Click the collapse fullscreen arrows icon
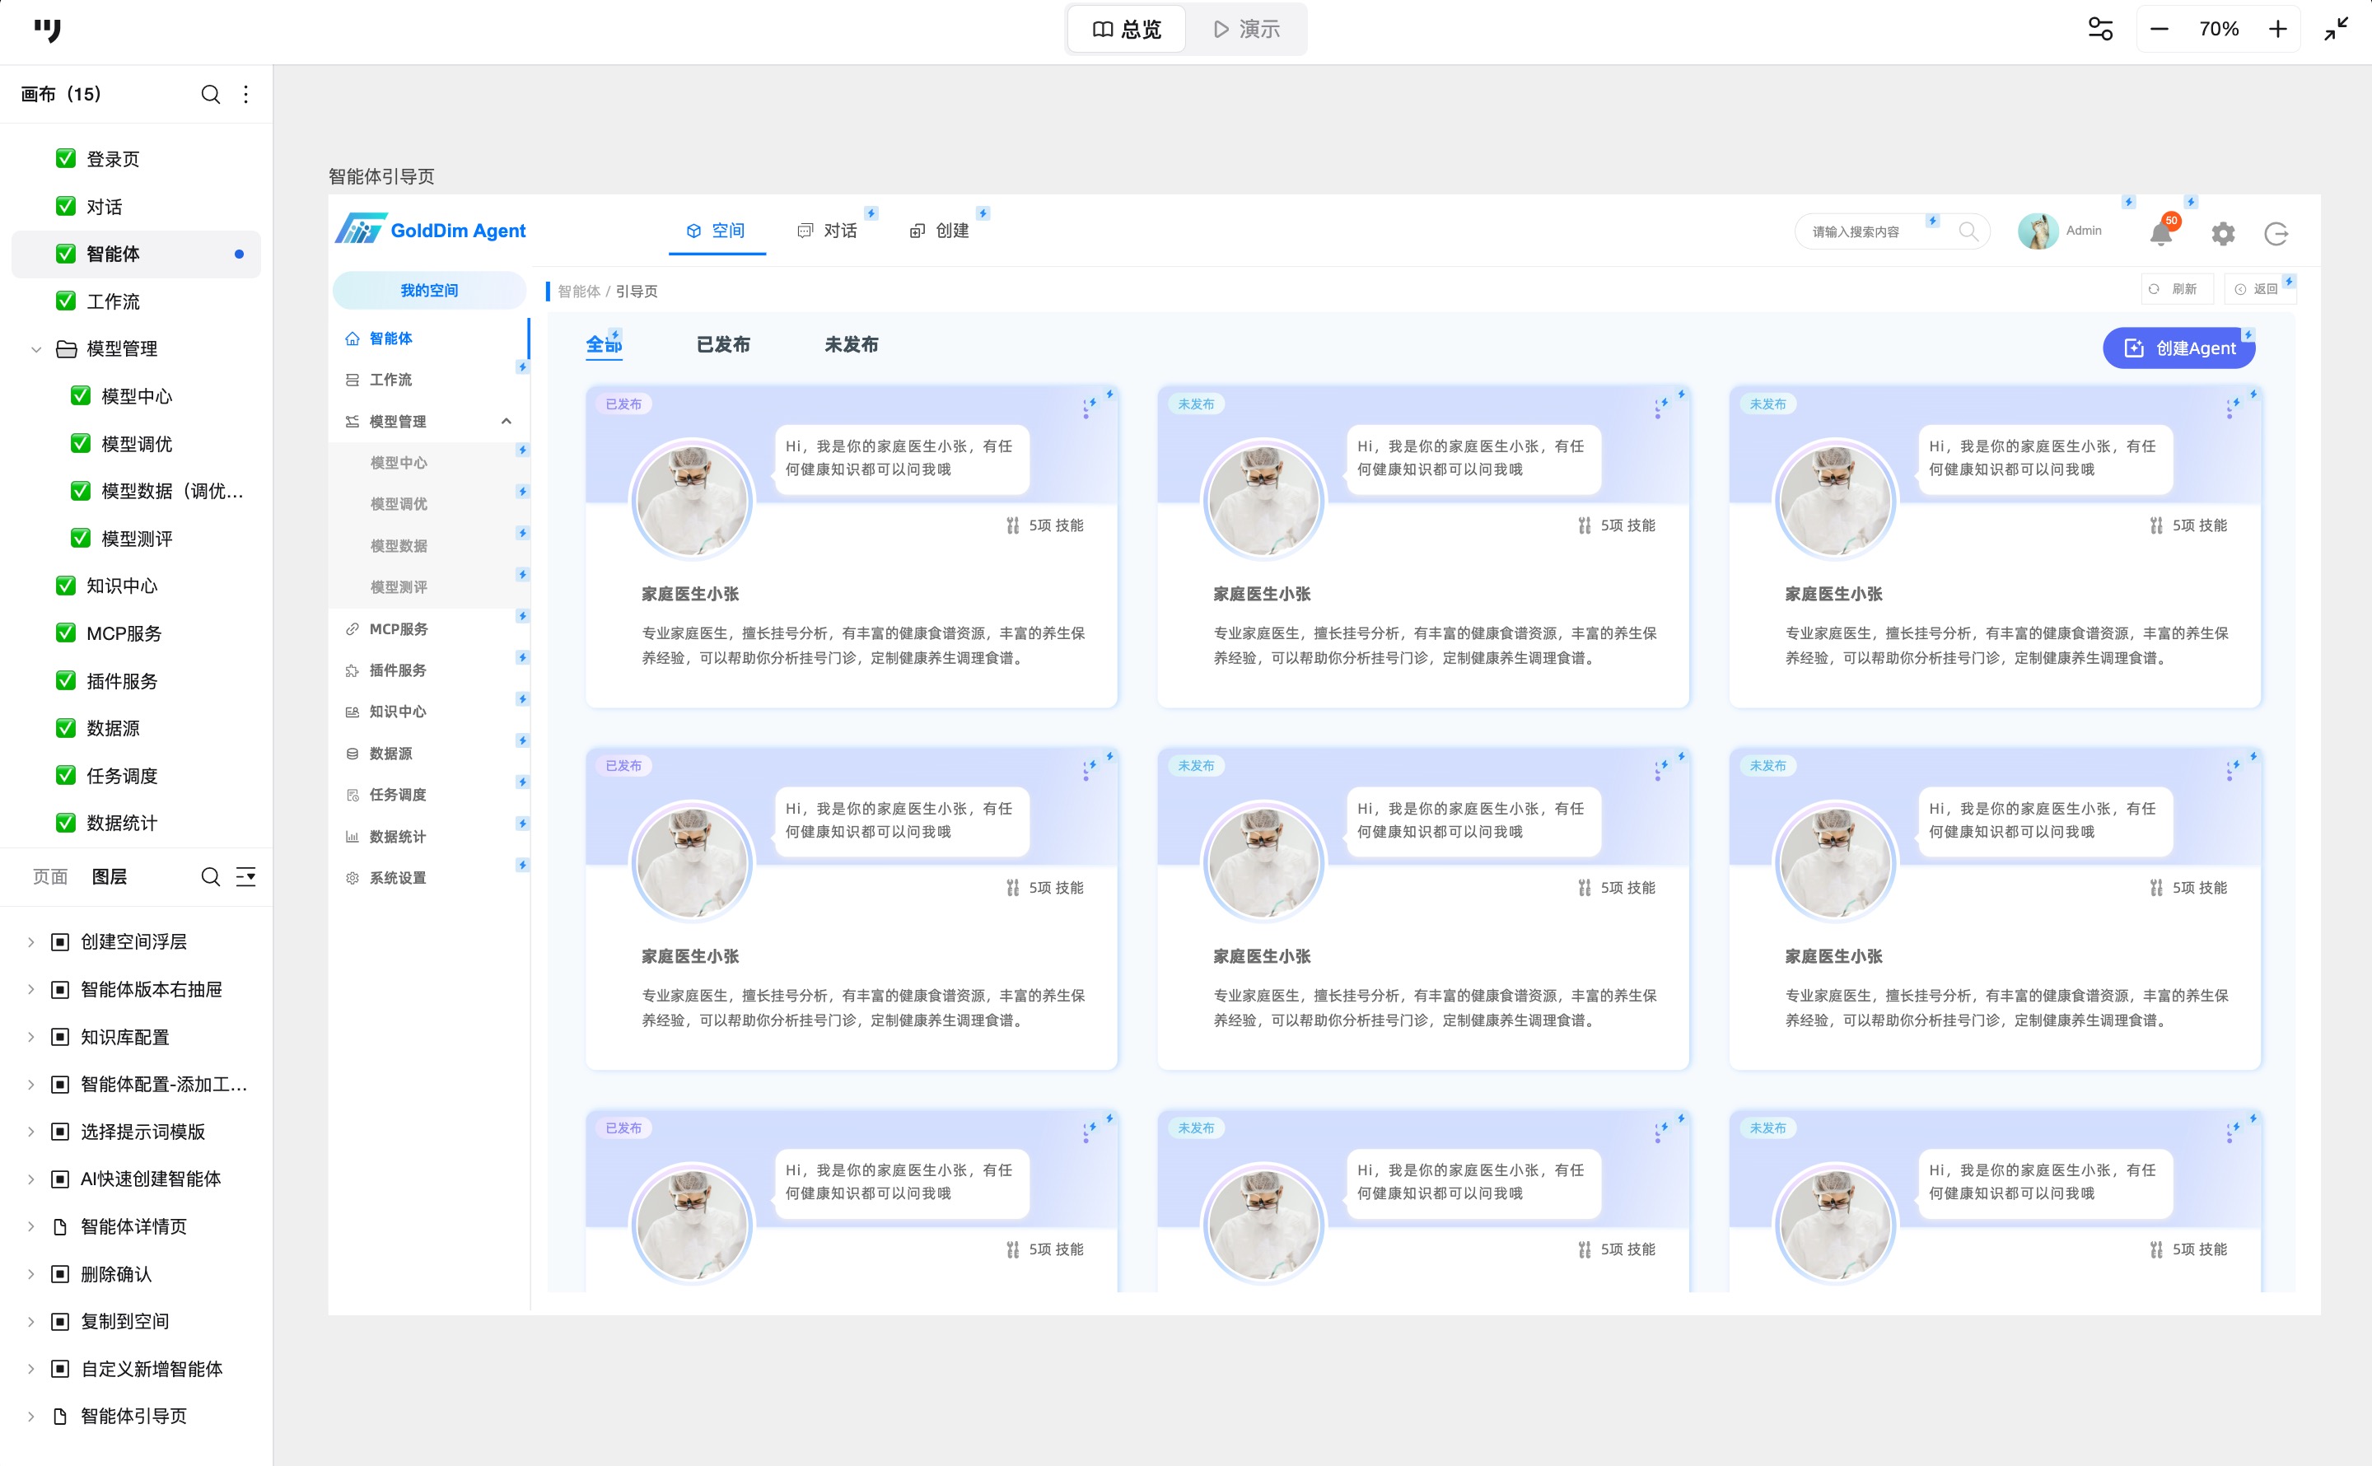The height and width of the screenshot is (1466, 2372). (x=2336, y=29)
